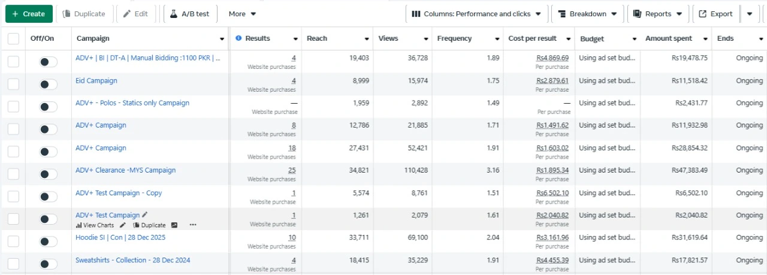Open the arrow dropdown next to Export

tap(750, 14)
